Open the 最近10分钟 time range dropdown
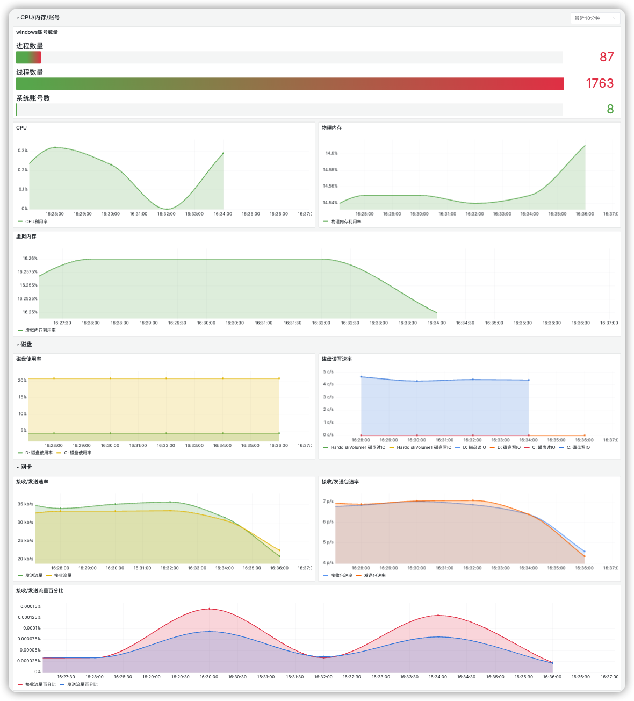Image resolution: width=634 pixels, height=701 pixels. [x=595, y=18]
